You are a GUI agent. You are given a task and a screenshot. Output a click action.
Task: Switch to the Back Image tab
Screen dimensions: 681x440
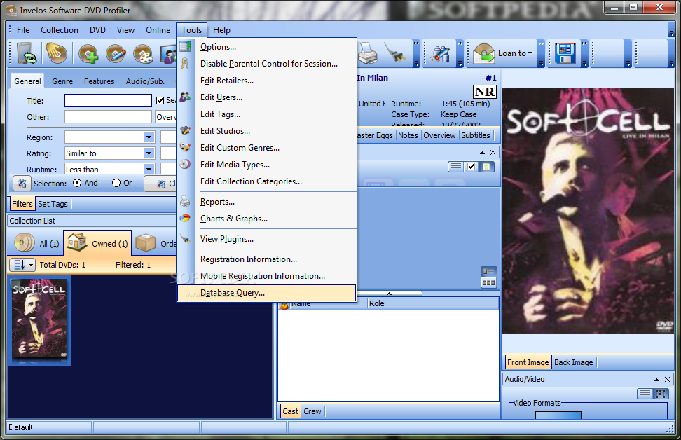tap(573, 362)
